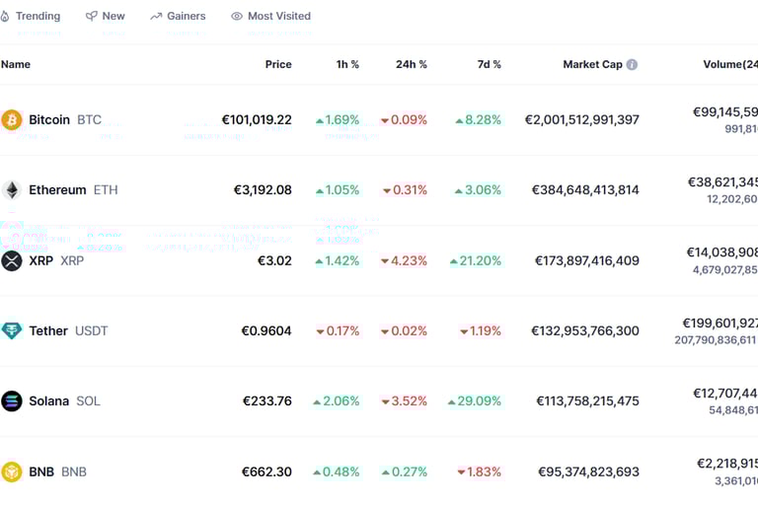The width and height of the screenshot is (758, 505).
Task: Click XRP price €3.02
Action: [x=274, y=261]
